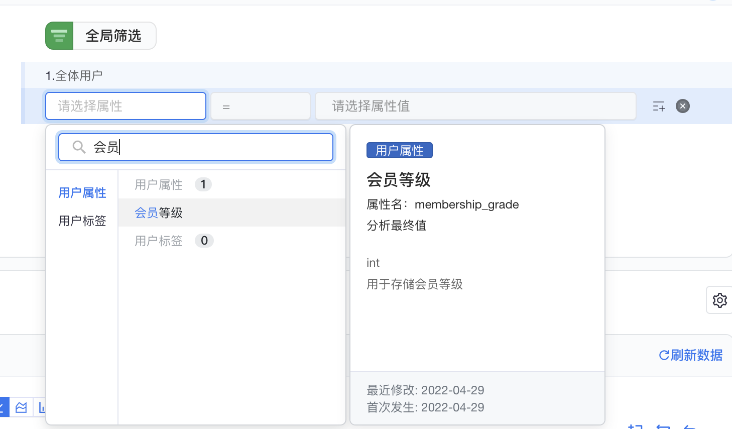Click 刷新数据 to refresh data
Image resolution: width=732 pixels, height=429 pixels.
[691, 355]
